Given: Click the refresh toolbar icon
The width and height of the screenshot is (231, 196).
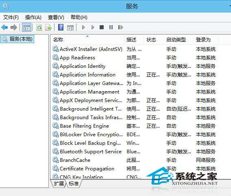Looking at the screenshot, I should 39,27.
